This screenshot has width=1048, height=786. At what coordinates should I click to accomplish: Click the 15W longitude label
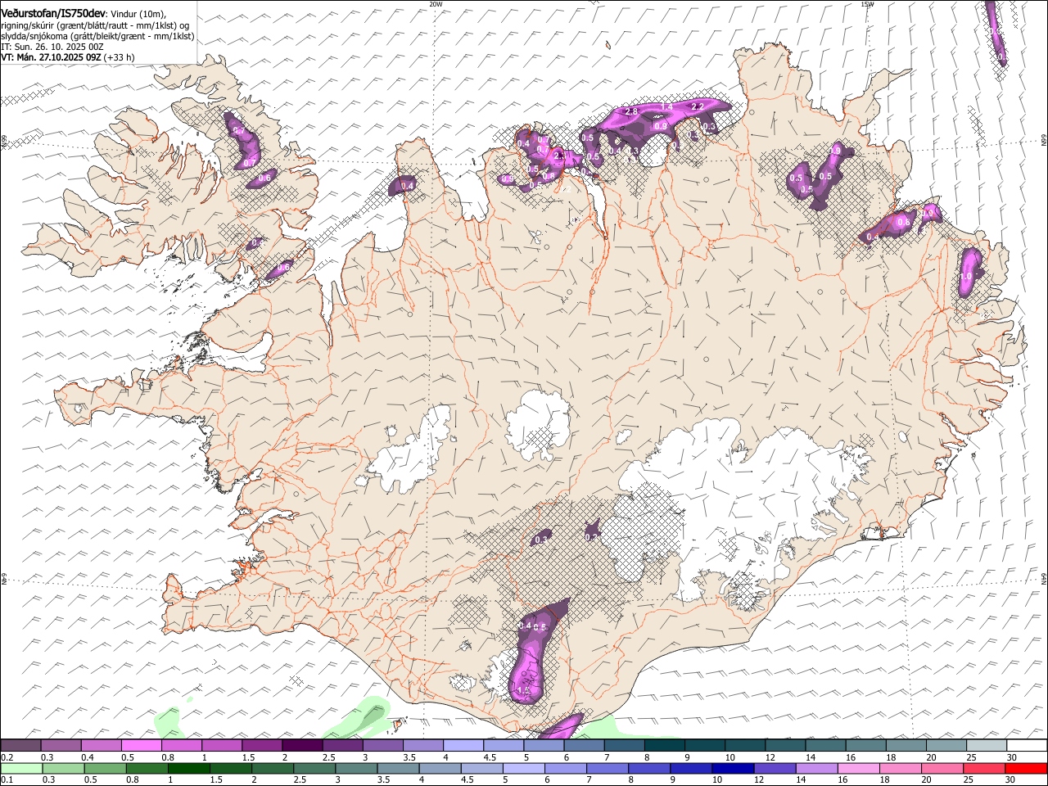pos(867,3)
